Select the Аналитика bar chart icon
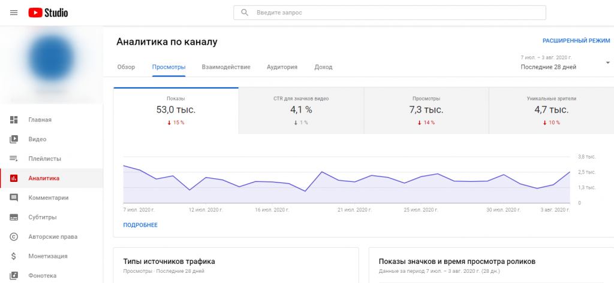The width and height of the screenshot is (614, 283). [14, 178]
